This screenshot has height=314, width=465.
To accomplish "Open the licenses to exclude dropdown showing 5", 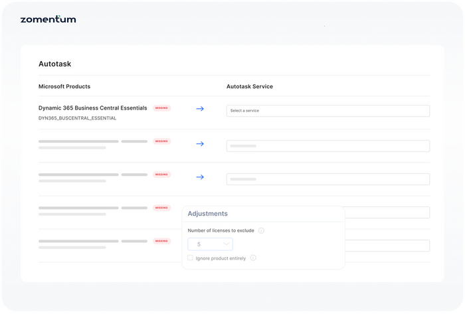I will coord(211,244).
